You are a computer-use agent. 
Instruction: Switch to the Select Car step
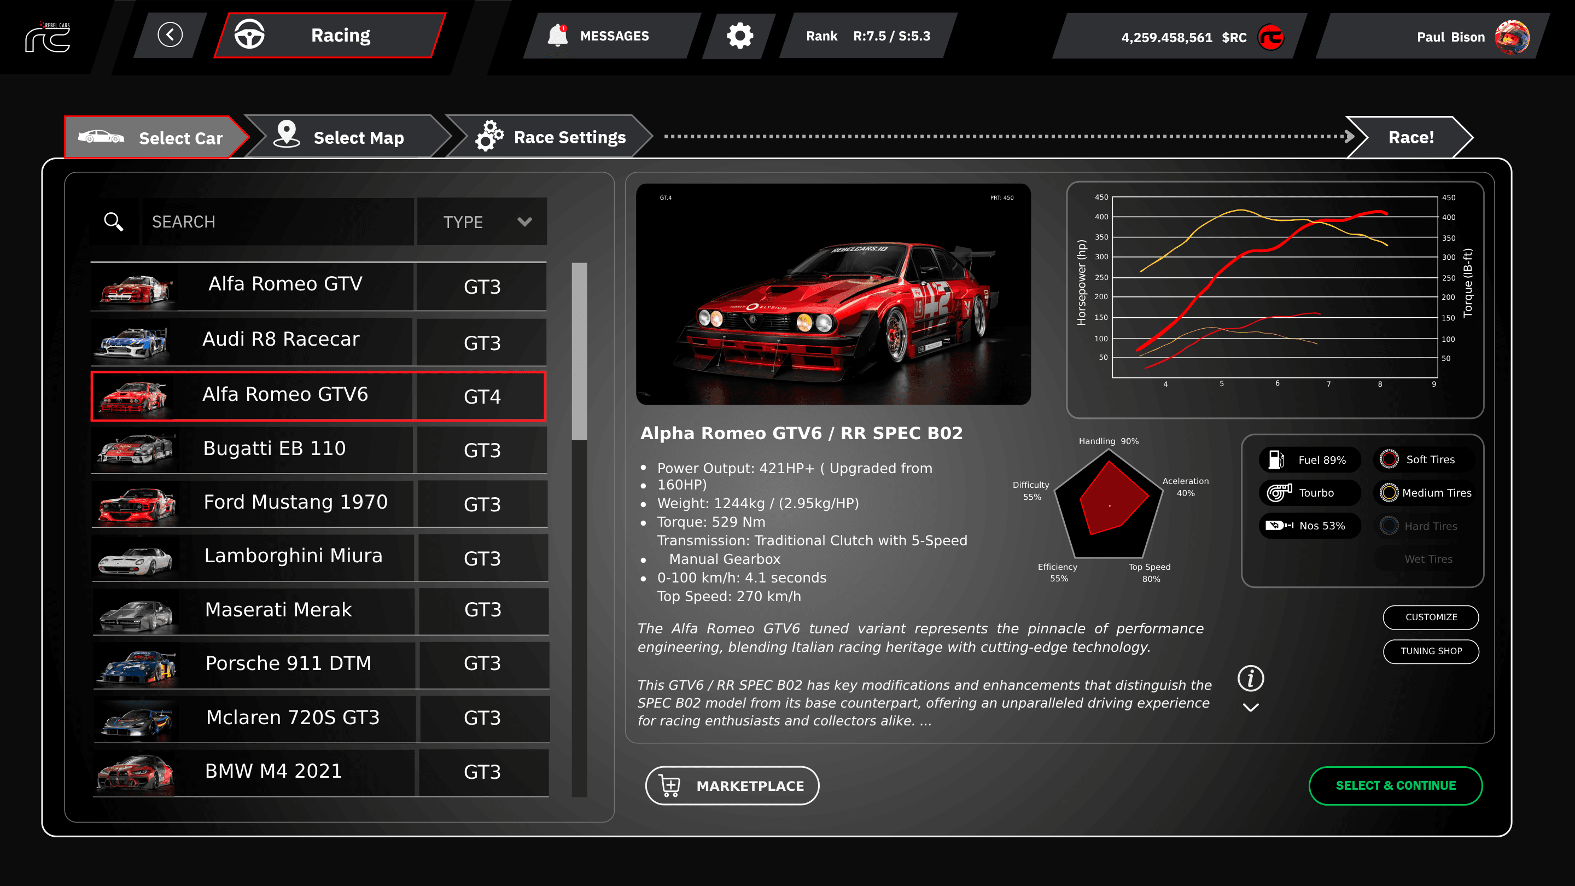coord(156,137)
